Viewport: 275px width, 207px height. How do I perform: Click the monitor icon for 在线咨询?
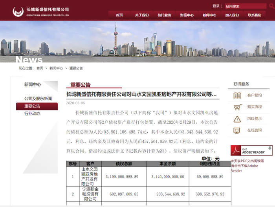tap(236, 130)
